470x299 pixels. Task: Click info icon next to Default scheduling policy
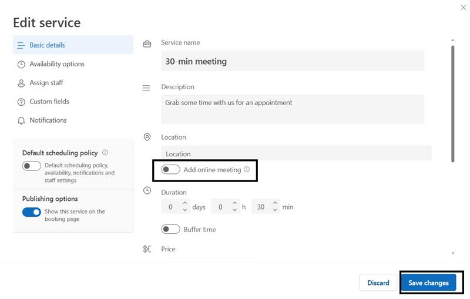click(x=105, y=153)
